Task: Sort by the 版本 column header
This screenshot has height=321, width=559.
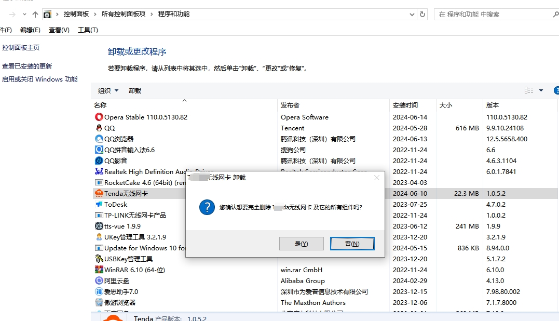Action: (520, 105)
